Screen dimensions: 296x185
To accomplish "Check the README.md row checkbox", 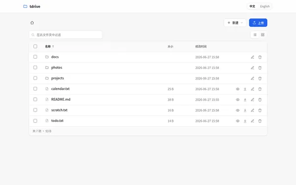I will click(36, 99).
